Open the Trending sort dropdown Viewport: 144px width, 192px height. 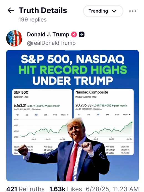coord(103,11)
